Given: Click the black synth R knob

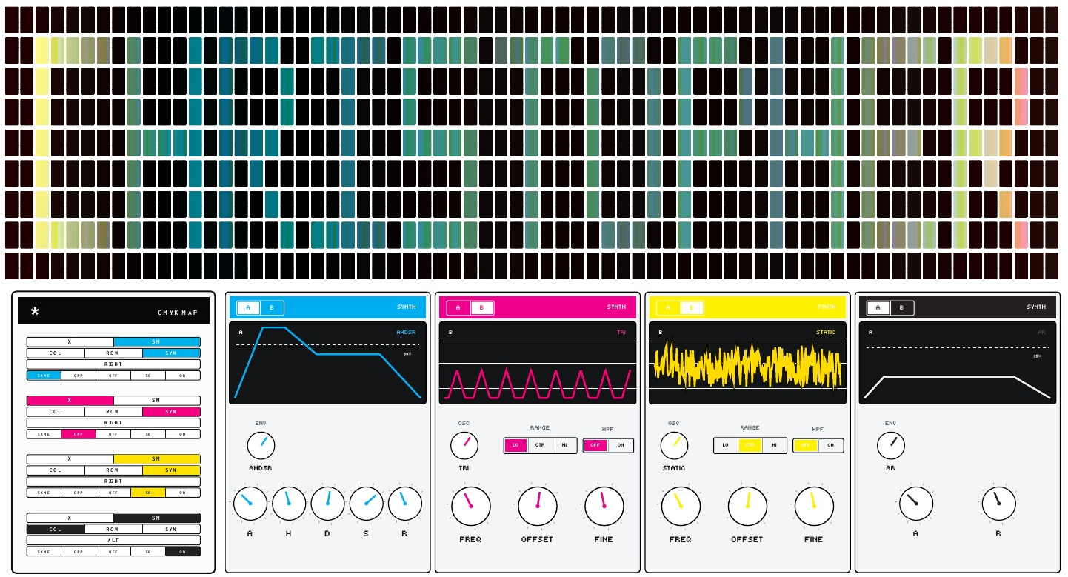Looking at the screenshot, I should pyautogui.click(x=998, y=504).
